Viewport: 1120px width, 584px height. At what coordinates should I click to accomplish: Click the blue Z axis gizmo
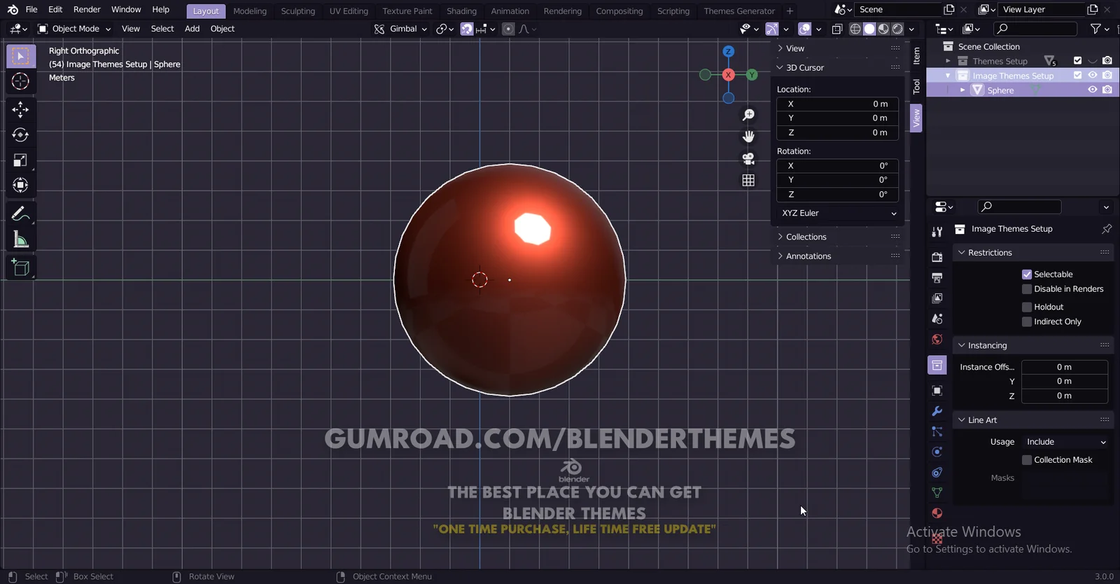coord(729,52)
